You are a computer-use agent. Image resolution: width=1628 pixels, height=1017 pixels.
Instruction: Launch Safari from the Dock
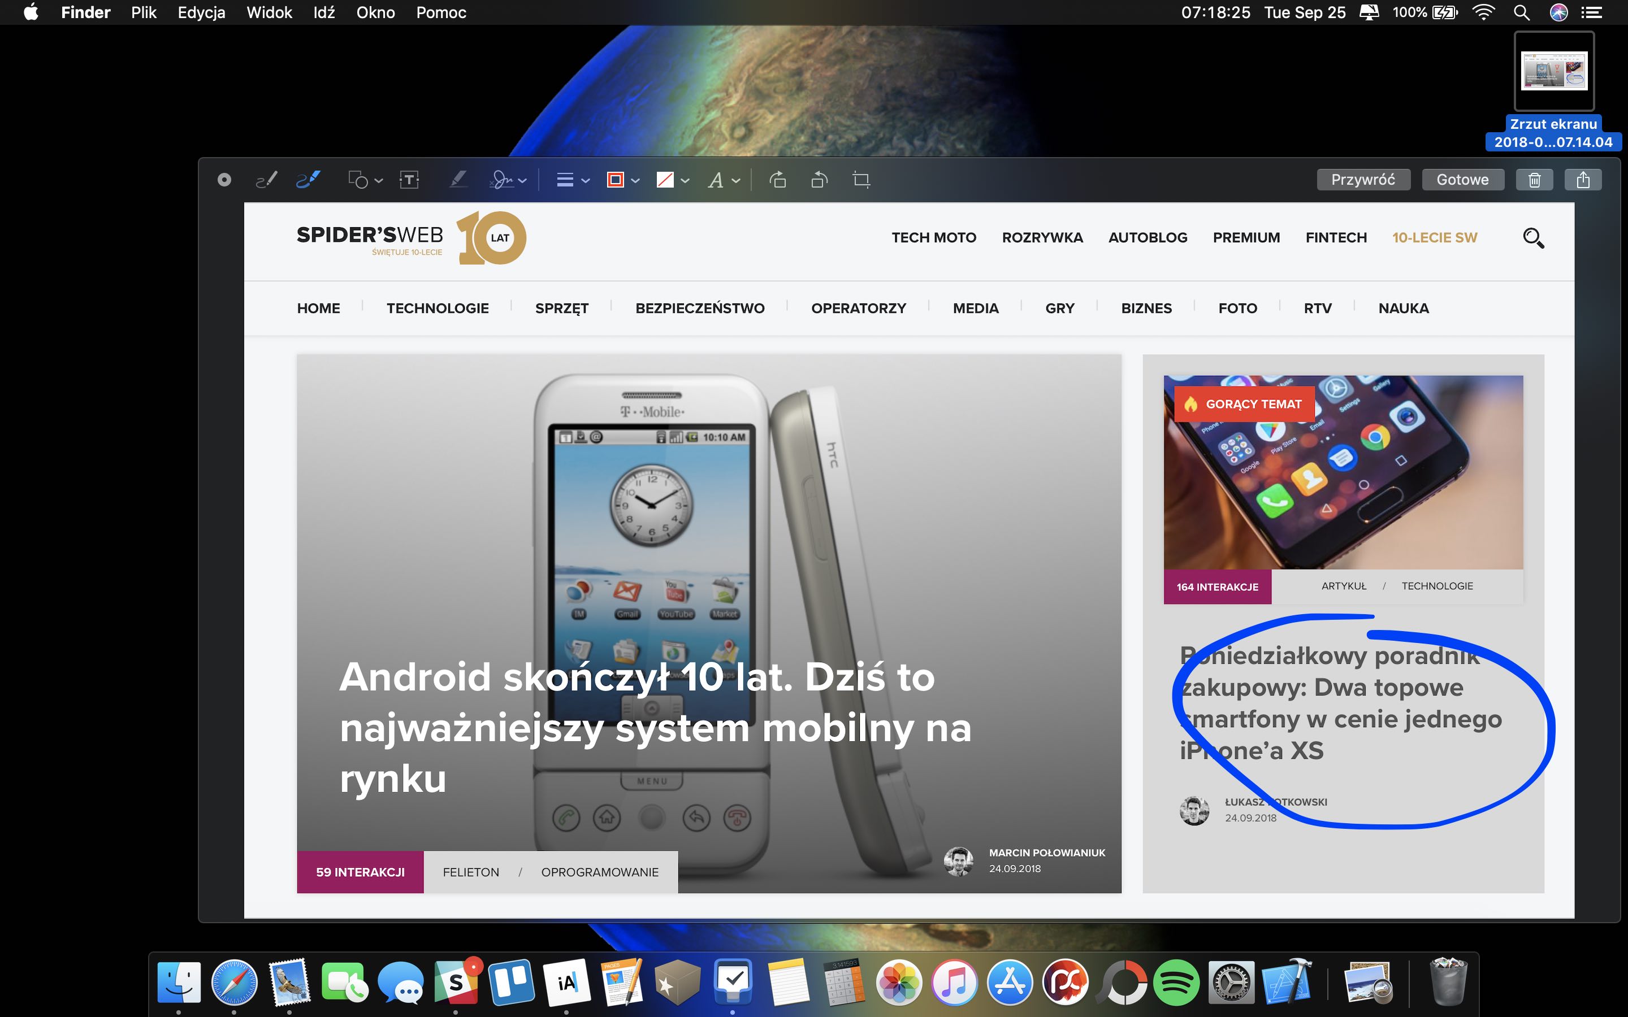click(234, 982)
